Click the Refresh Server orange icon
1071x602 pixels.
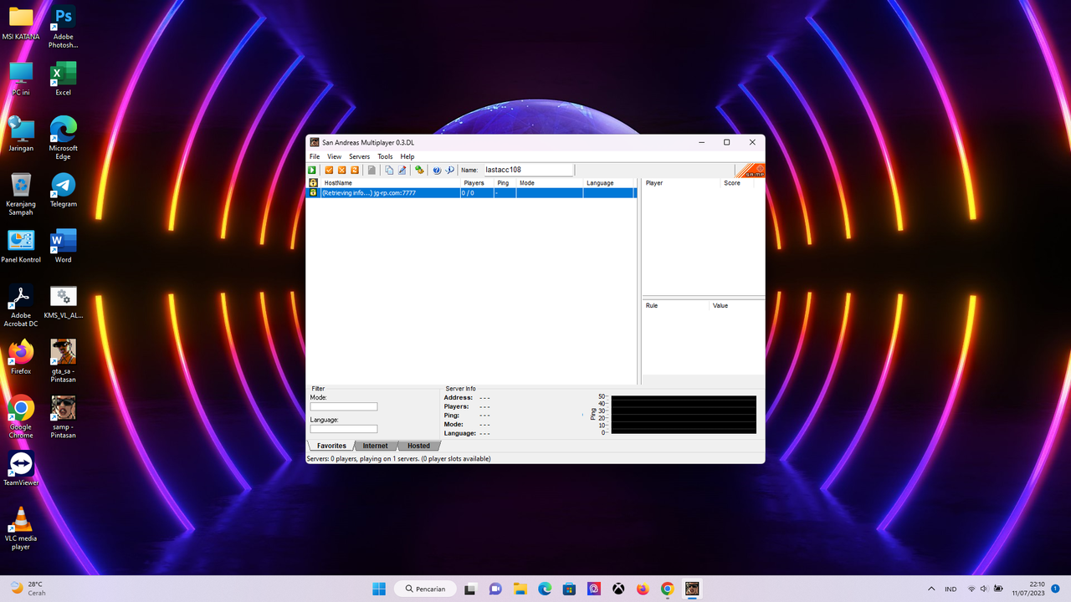355,170
